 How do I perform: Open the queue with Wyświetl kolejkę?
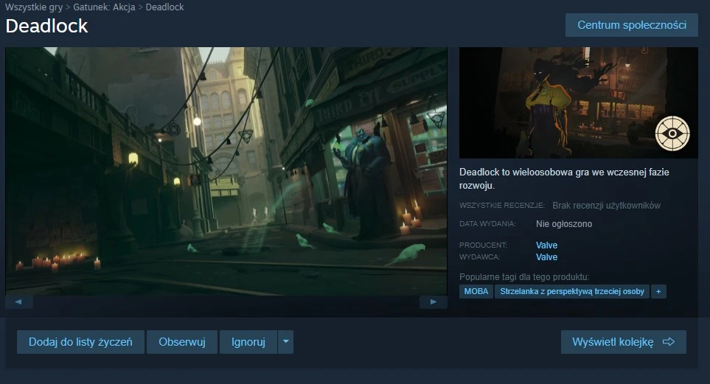point(623,342)
